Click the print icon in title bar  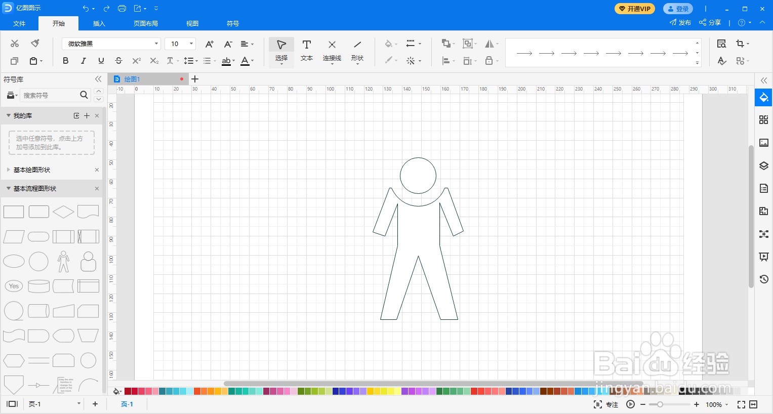tap(122, 9)
